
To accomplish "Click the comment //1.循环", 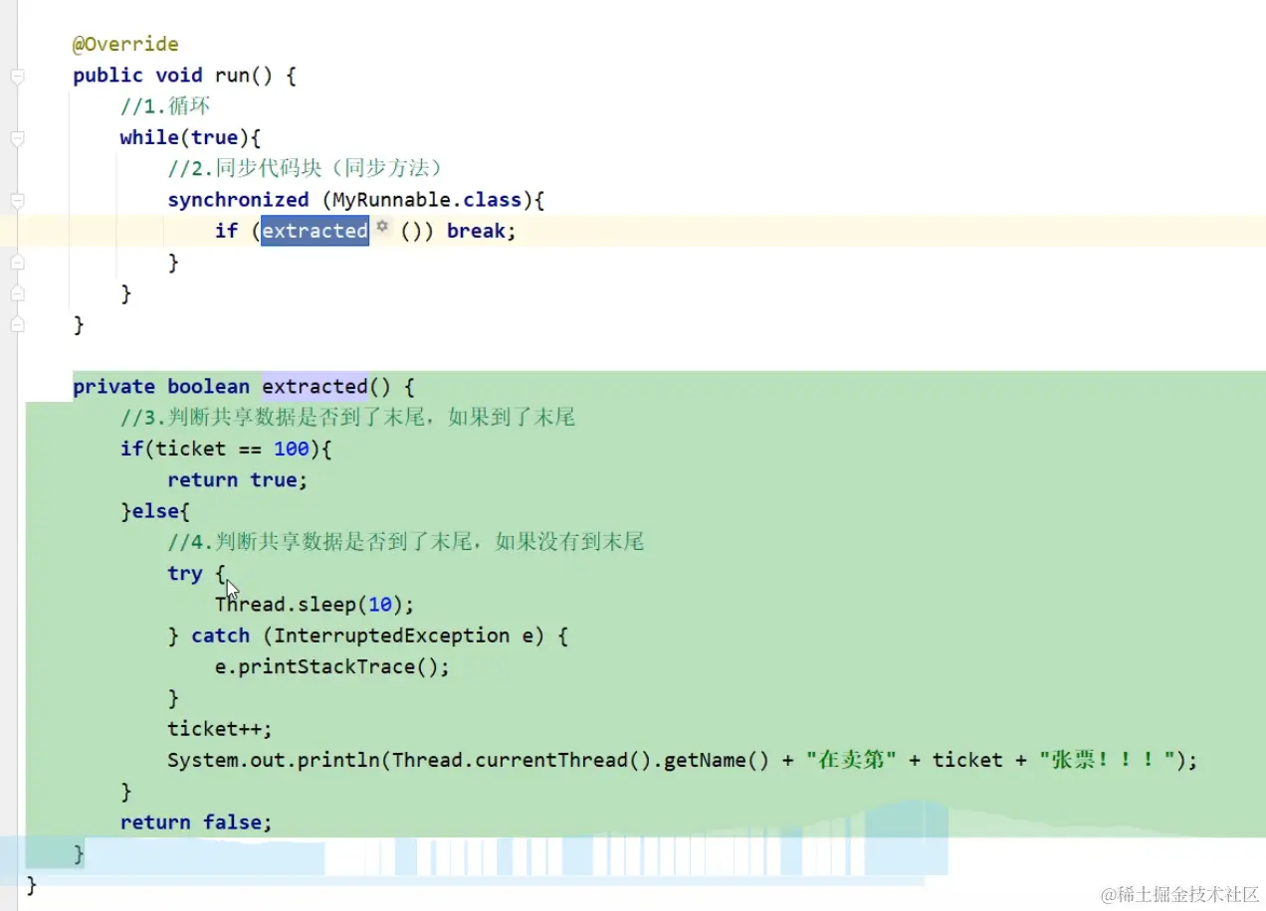I will pyautogui.click(x=165, y=106).
